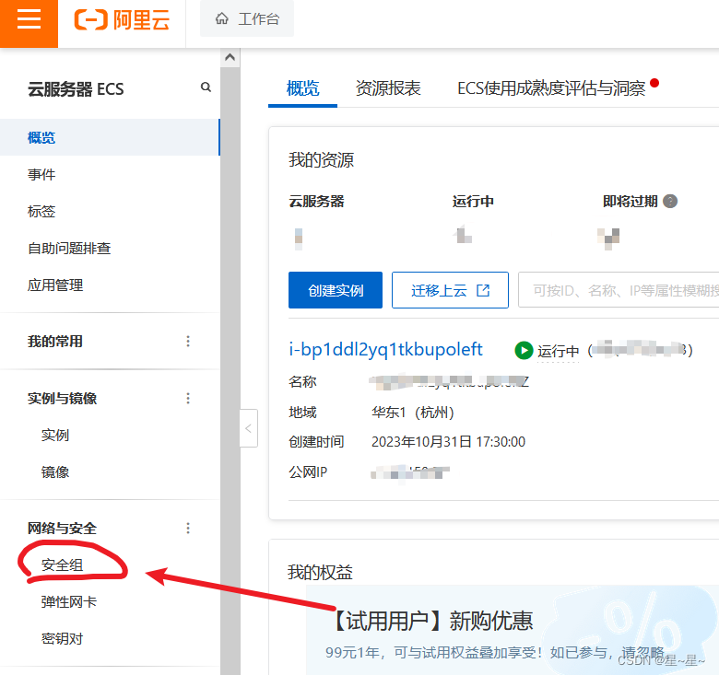Expand the 网络与安全 section header
The image size is (719, 675).
(62, 529)
